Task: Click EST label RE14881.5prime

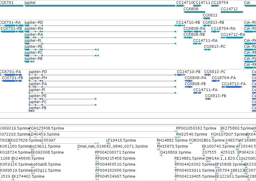Action: [x=190, y=159]
